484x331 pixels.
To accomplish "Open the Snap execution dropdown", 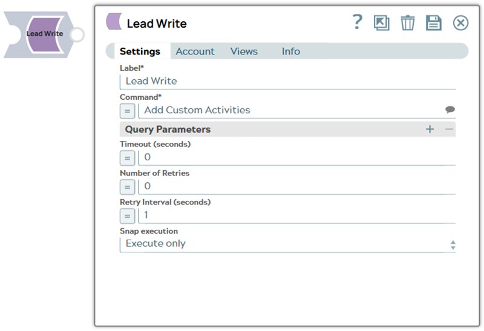I will tap(288, 244).
